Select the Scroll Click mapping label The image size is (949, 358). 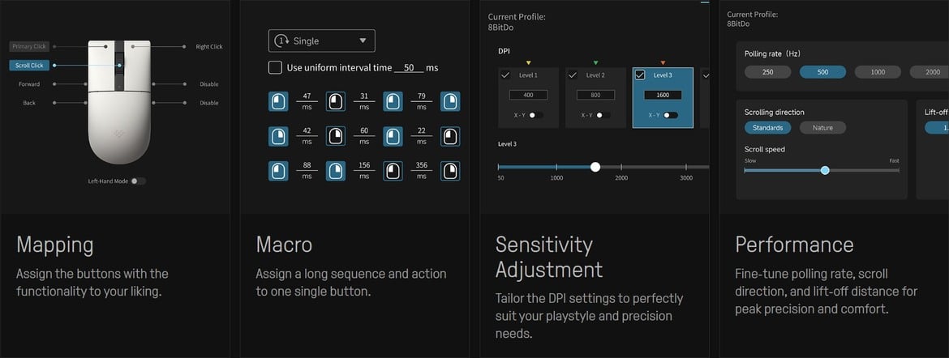29,66
